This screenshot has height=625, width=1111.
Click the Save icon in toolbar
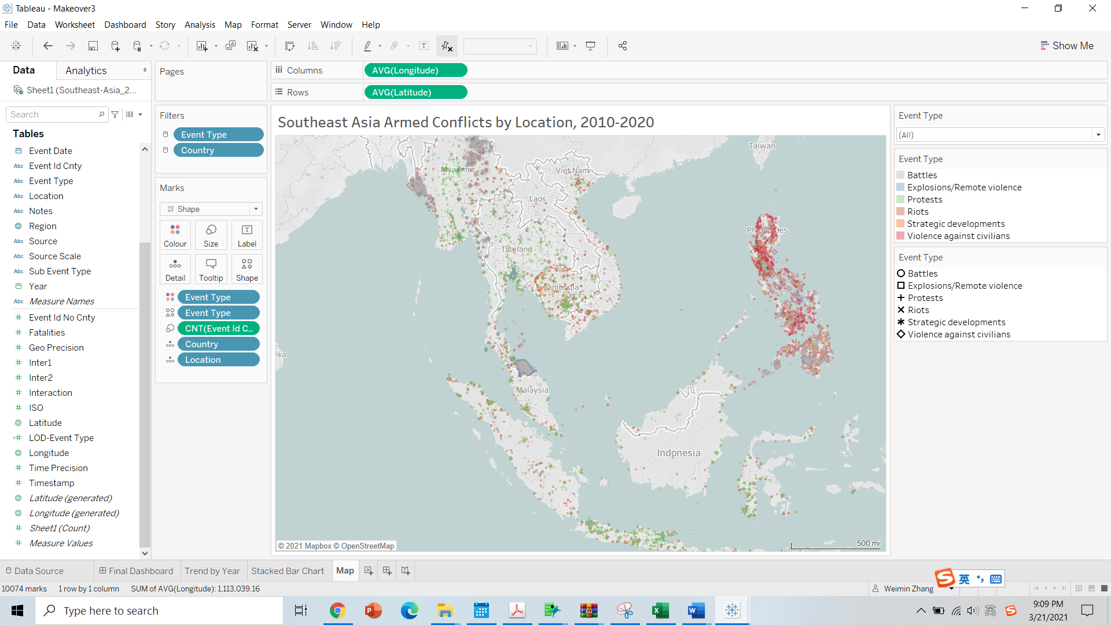pos(93,46)
